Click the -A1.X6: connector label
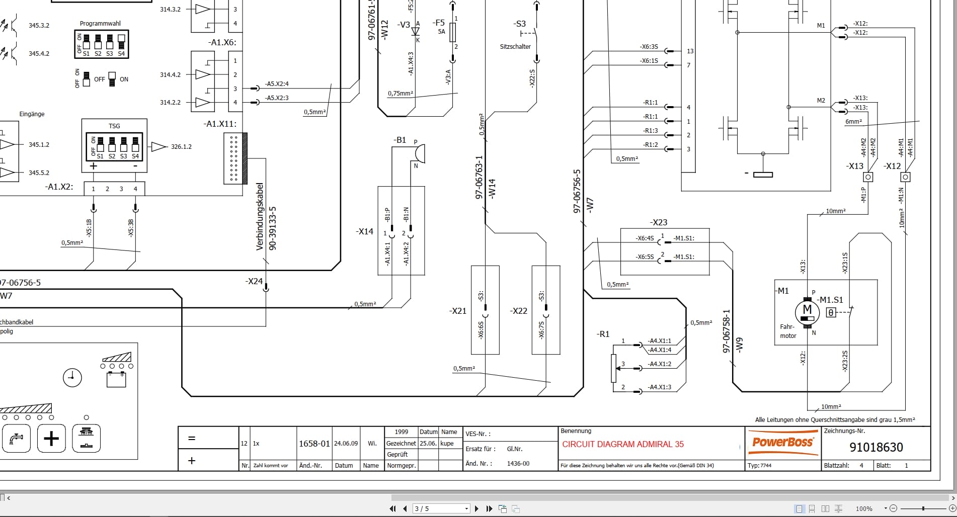Image resolution: width=957 pixels, height=517 pixels. (222, 42)
